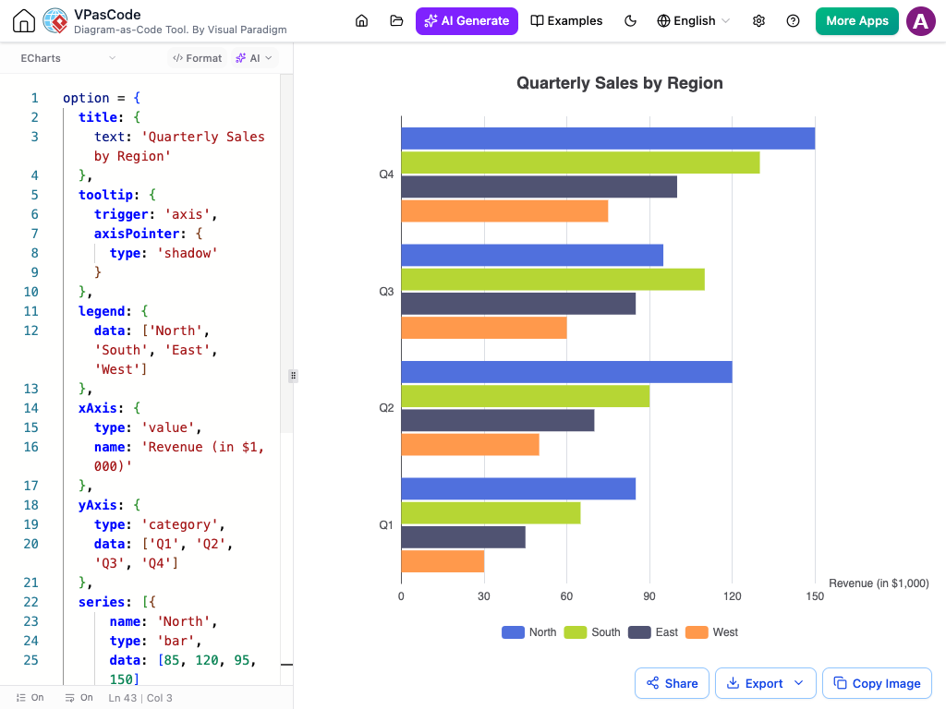Click the AI Generate button

[467, 21]
